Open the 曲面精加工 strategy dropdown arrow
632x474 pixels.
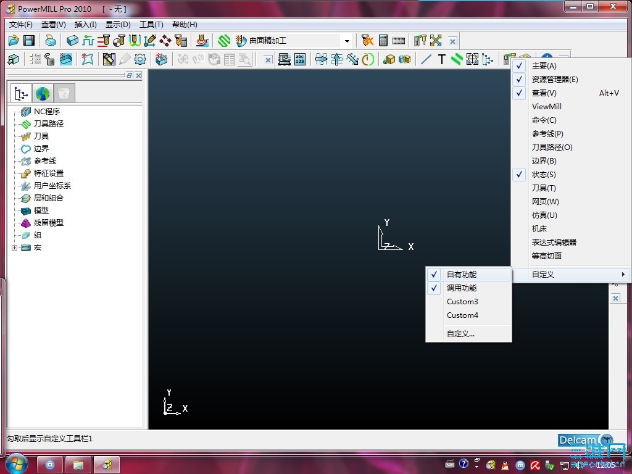click(x=347, y=41)
